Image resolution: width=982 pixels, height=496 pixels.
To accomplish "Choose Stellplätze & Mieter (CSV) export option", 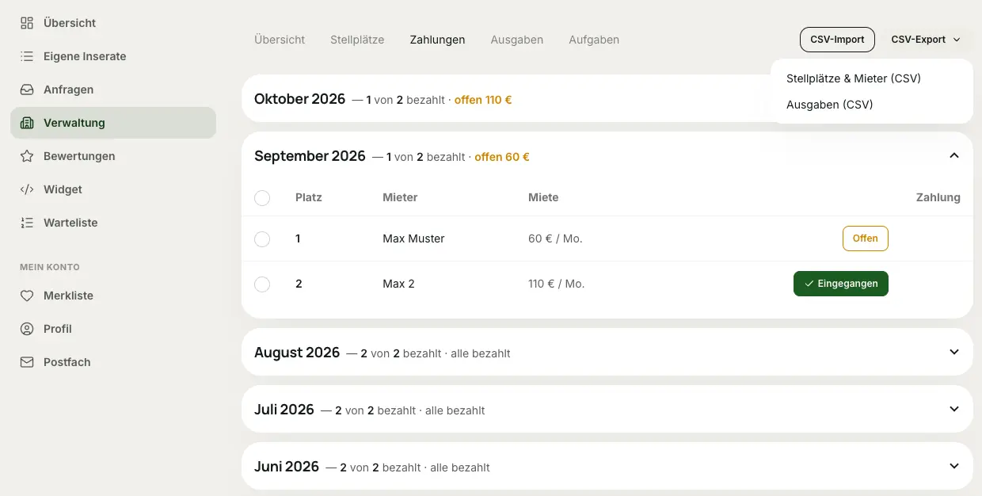I will (872, 78).
